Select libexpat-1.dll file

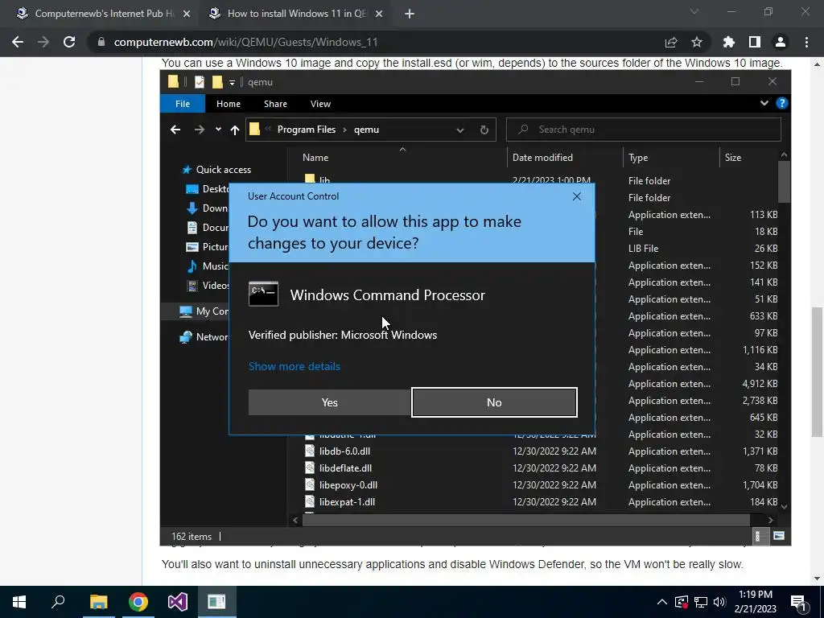click(x=347, y=502)
